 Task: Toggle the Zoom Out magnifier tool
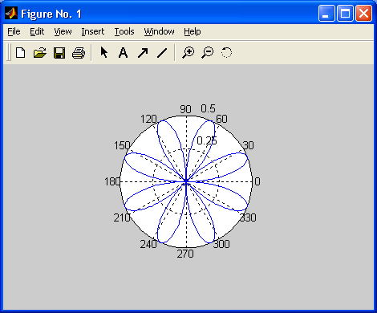coord(208,52)
